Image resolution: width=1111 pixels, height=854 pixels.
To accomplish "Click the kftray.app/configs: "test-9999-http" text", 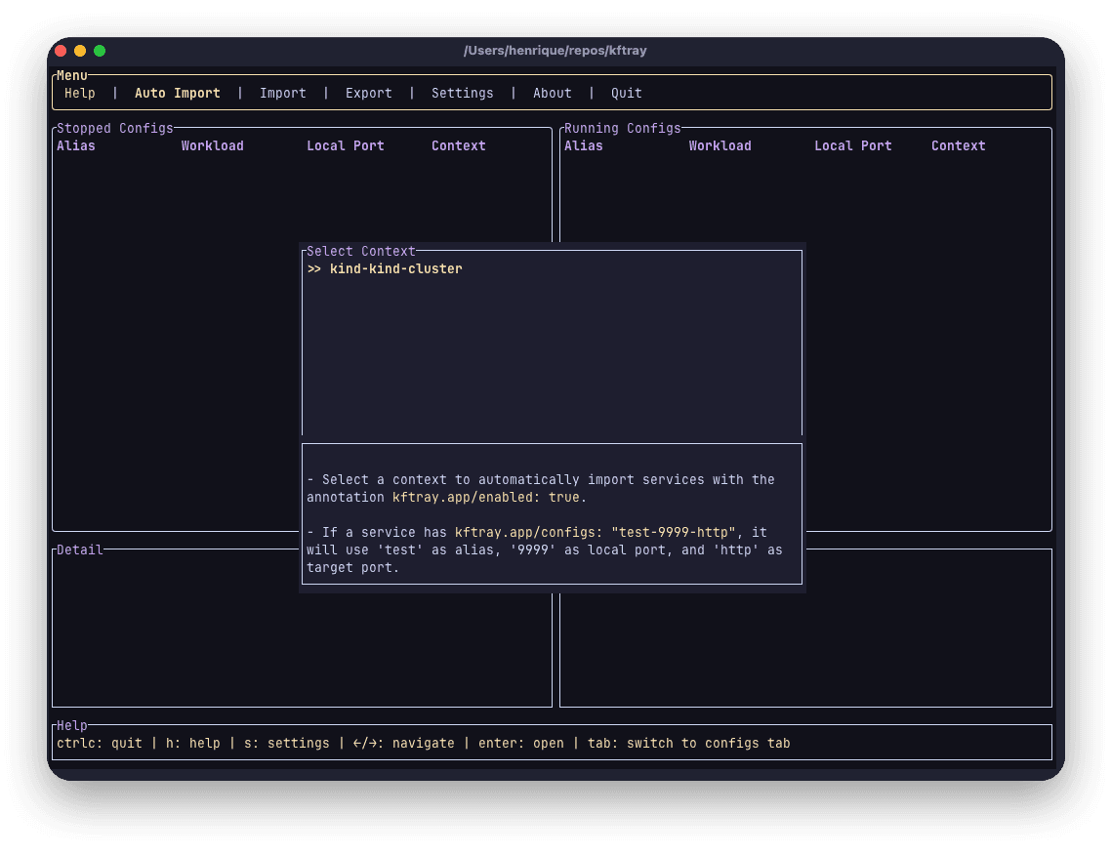I will pyautogui.click(x=596, y=533).
